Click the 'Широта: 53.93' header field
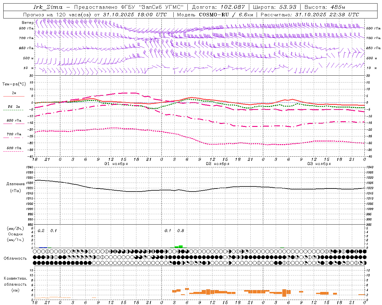This screenshot has height=305, width=382. tap(275, 7)
